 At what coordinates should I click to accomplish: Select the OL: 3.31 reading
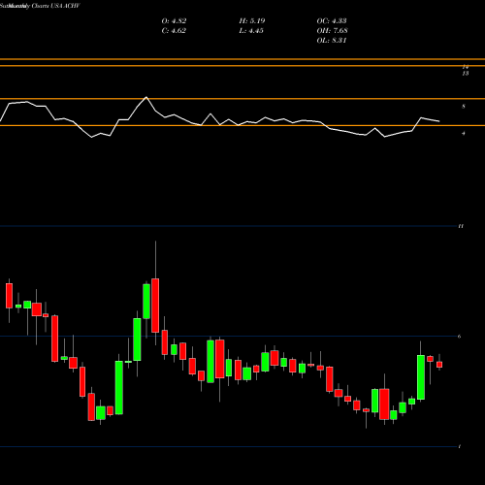(x=332, y=41)
